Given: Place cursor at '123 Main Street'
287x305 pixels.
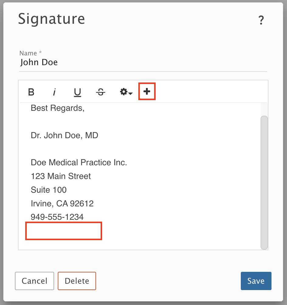Looking at the screenshot, I should [61, 176].
